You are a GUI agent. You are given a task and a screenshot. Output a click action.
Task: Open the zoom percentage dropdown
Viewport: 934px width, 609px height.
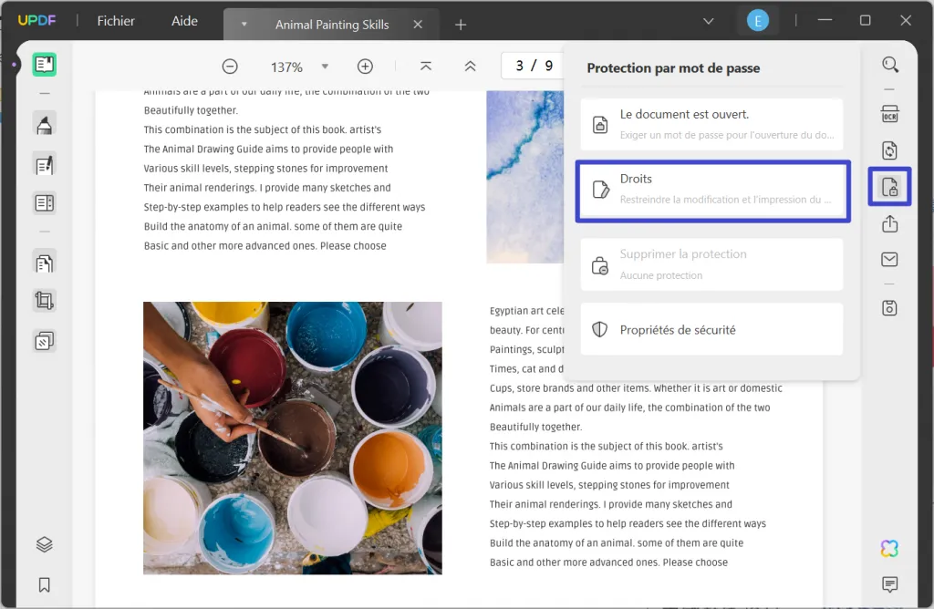[325, 66]
